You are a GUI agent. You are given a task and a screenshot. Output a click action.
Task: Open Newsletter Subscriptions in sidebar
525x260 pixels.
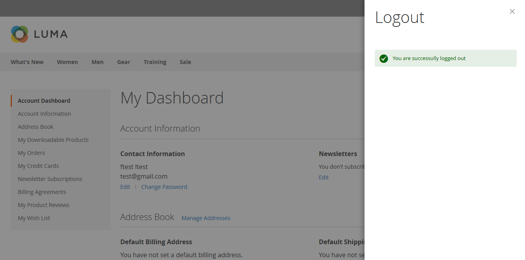point(50,179)
